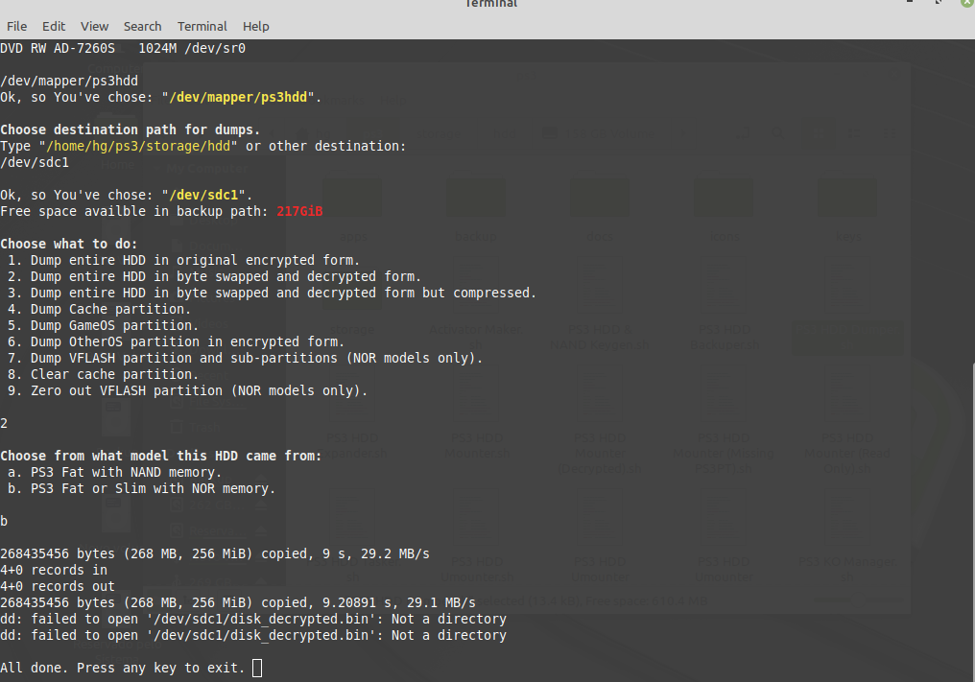Click option '8. Clear cache partition.'
The width and height of the screenshot is (975, 682).
click(104, 374)
